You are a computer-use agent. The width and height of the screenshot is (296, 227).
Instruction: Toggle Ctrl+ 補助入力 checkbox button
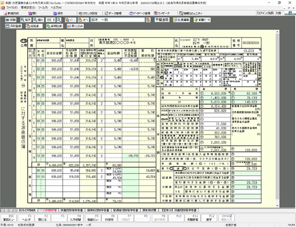click(226, 218)
